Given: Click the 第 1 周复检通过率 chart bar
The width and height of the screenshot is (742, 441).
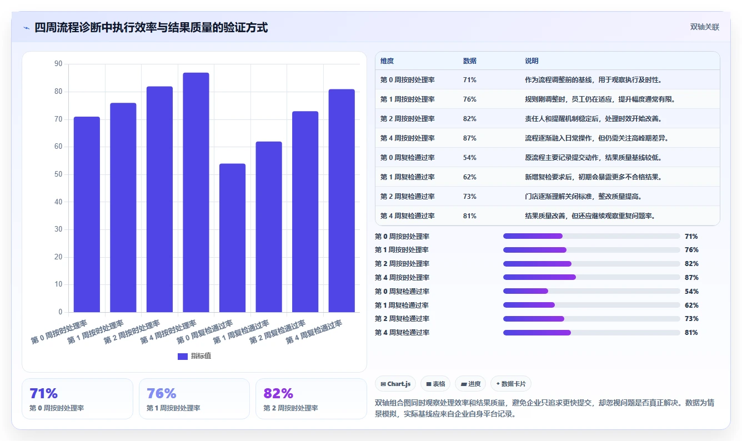Looking at the screenshot, I should point(269,227).
